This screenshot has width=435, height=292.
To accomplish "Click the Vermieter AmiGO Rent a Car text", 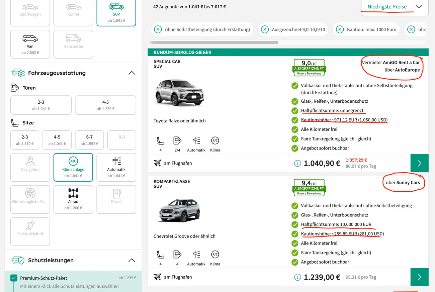I will pyautogui.click(x=391, y=63).
